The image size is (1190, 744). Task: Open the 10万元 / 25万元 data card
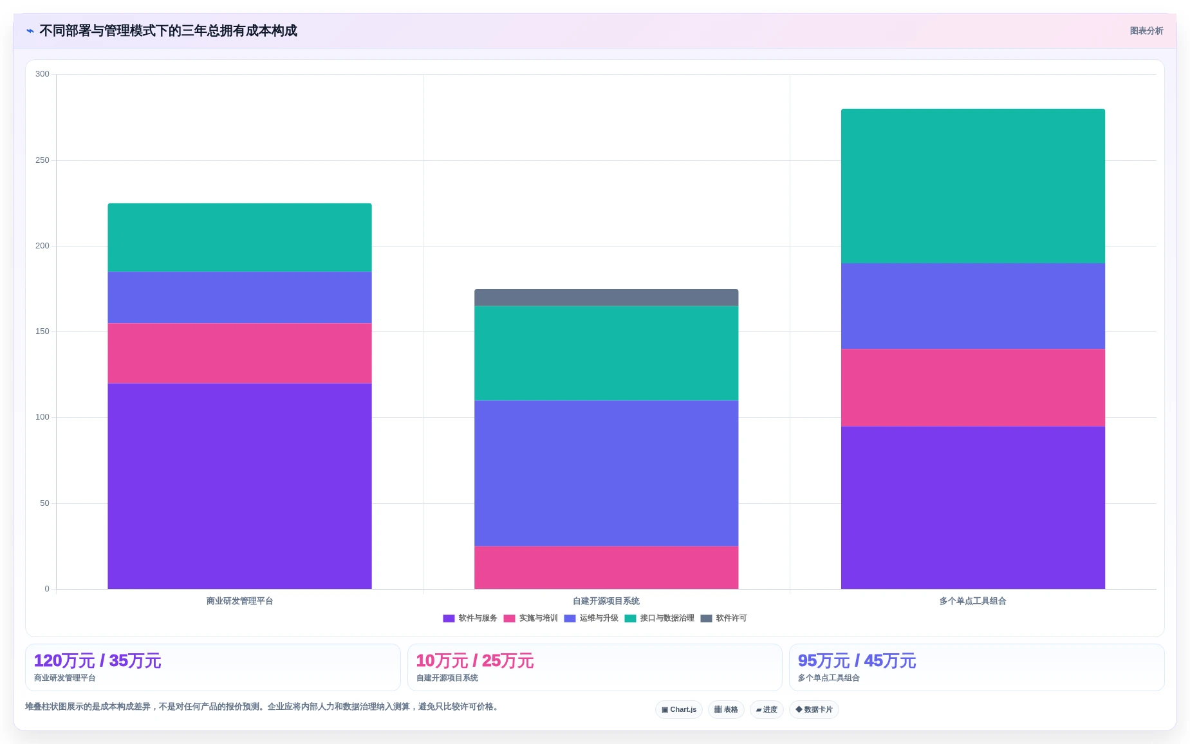click(595, 667)
